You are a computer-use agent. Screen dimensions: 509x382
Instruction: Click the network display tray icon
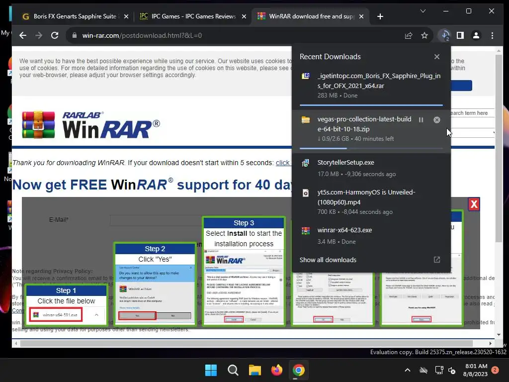pyautogui.click(x=439, y=370)
